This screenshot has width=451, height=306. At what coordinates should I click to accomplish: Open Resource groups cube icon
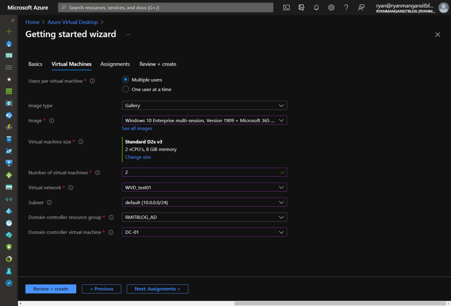click(x=9, y=103)
